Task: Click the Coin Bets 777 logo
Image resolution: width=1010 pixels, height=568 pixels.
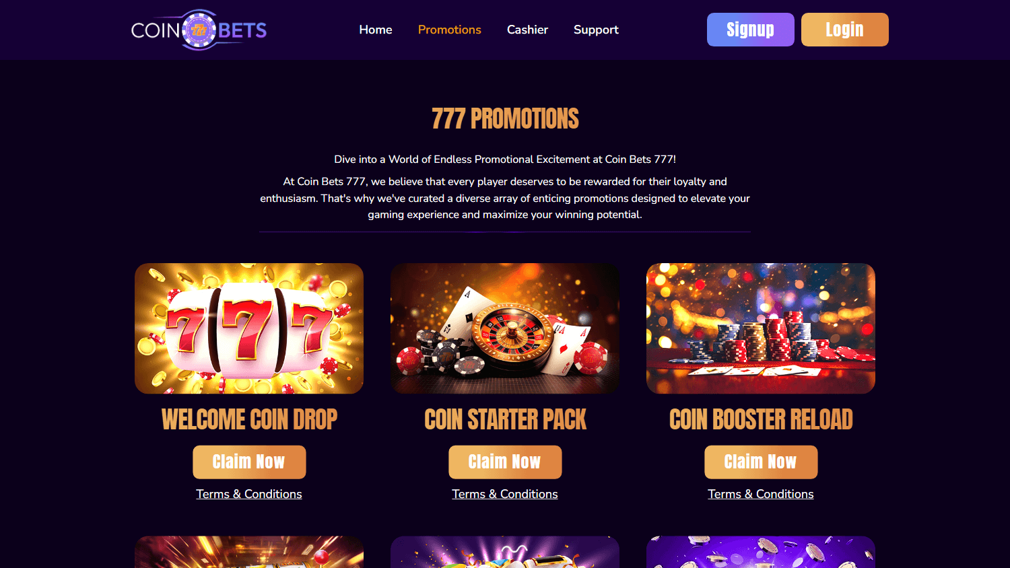Action: pyautogui.click(x=199, y=30)
